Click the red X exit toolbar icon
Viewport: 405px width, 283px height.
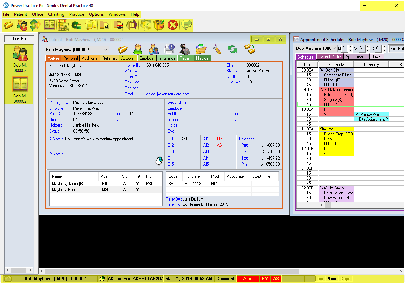pyautogui.click(x=172, y=25)
